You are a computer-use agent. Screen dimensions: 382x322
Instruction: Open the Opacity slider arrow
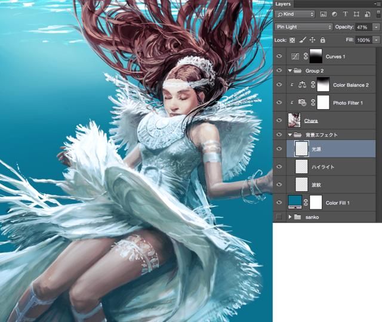(376, 27)
